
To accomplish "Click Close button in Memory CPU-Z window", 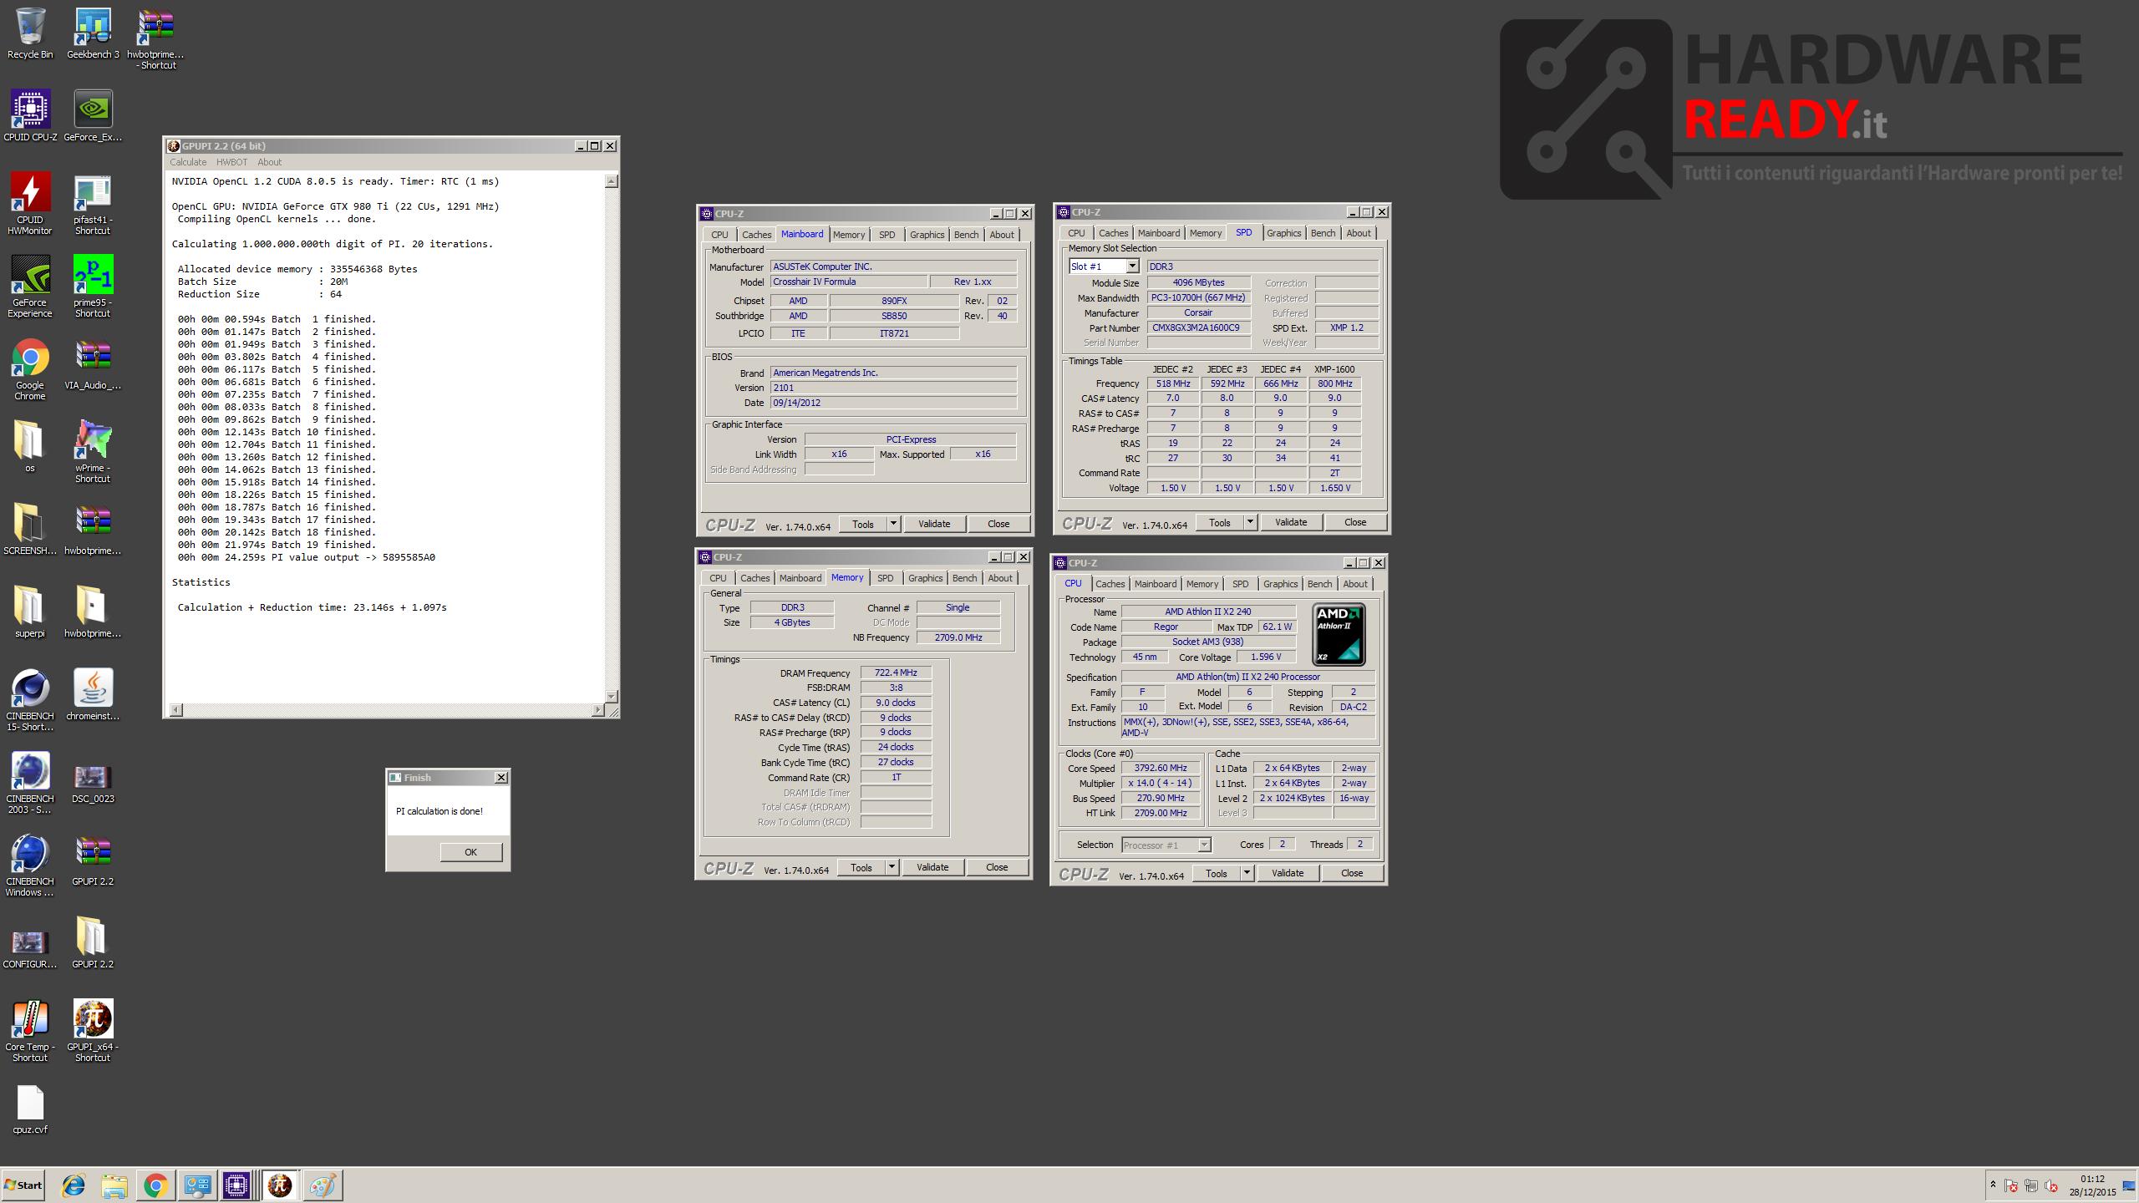I will (x=997, y=867).
